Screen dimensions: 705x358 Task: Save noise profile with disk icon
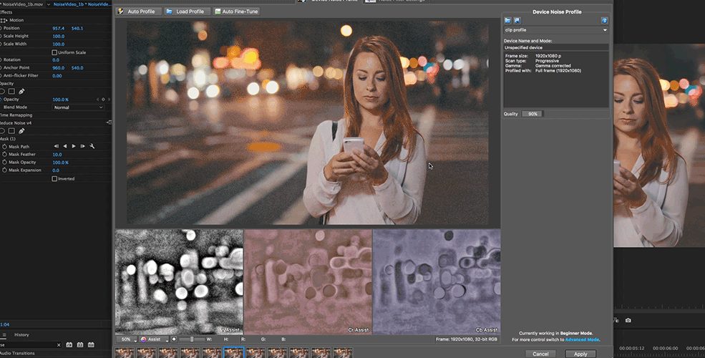click(x=517, y=21)
